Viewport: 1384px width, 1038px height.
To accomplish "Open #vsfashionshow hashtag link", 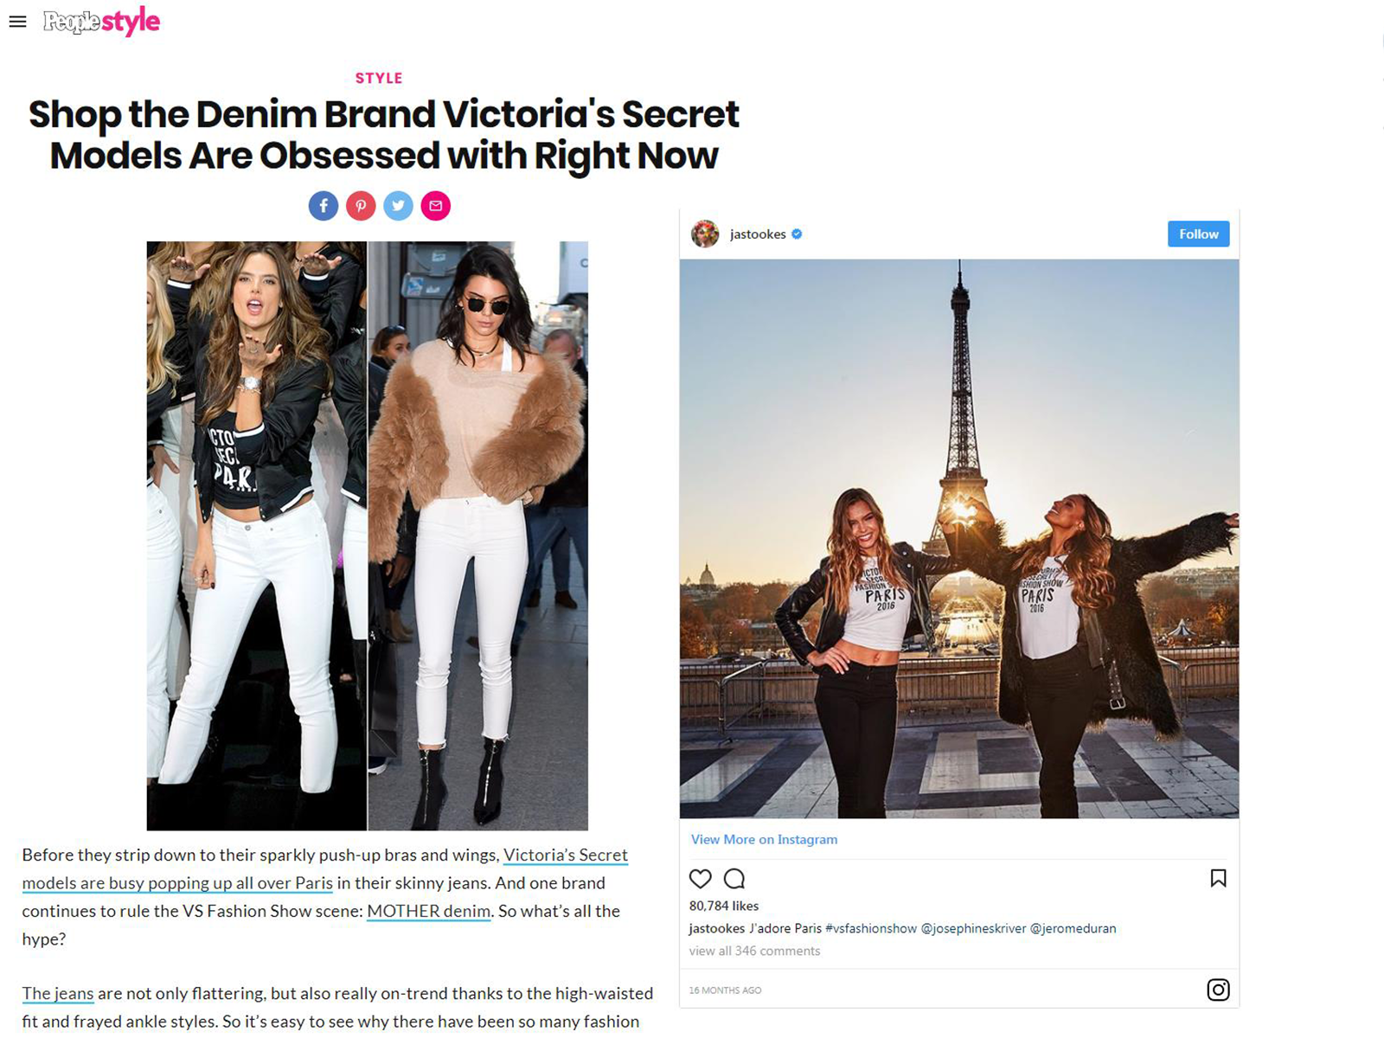I will [871, 928].
